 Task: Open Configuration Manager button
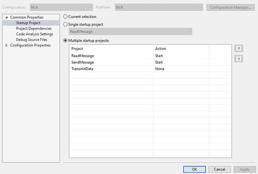point(231,7)
